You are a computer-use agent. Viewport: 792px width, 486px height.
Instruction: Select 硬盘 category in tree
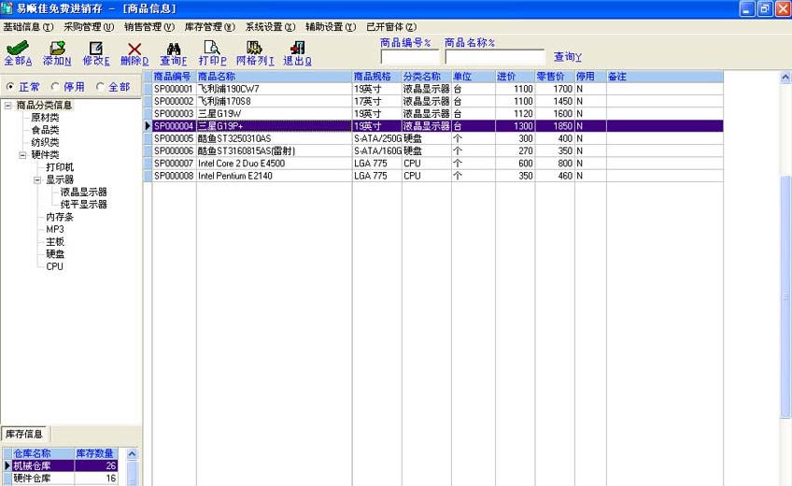(55, 254)
